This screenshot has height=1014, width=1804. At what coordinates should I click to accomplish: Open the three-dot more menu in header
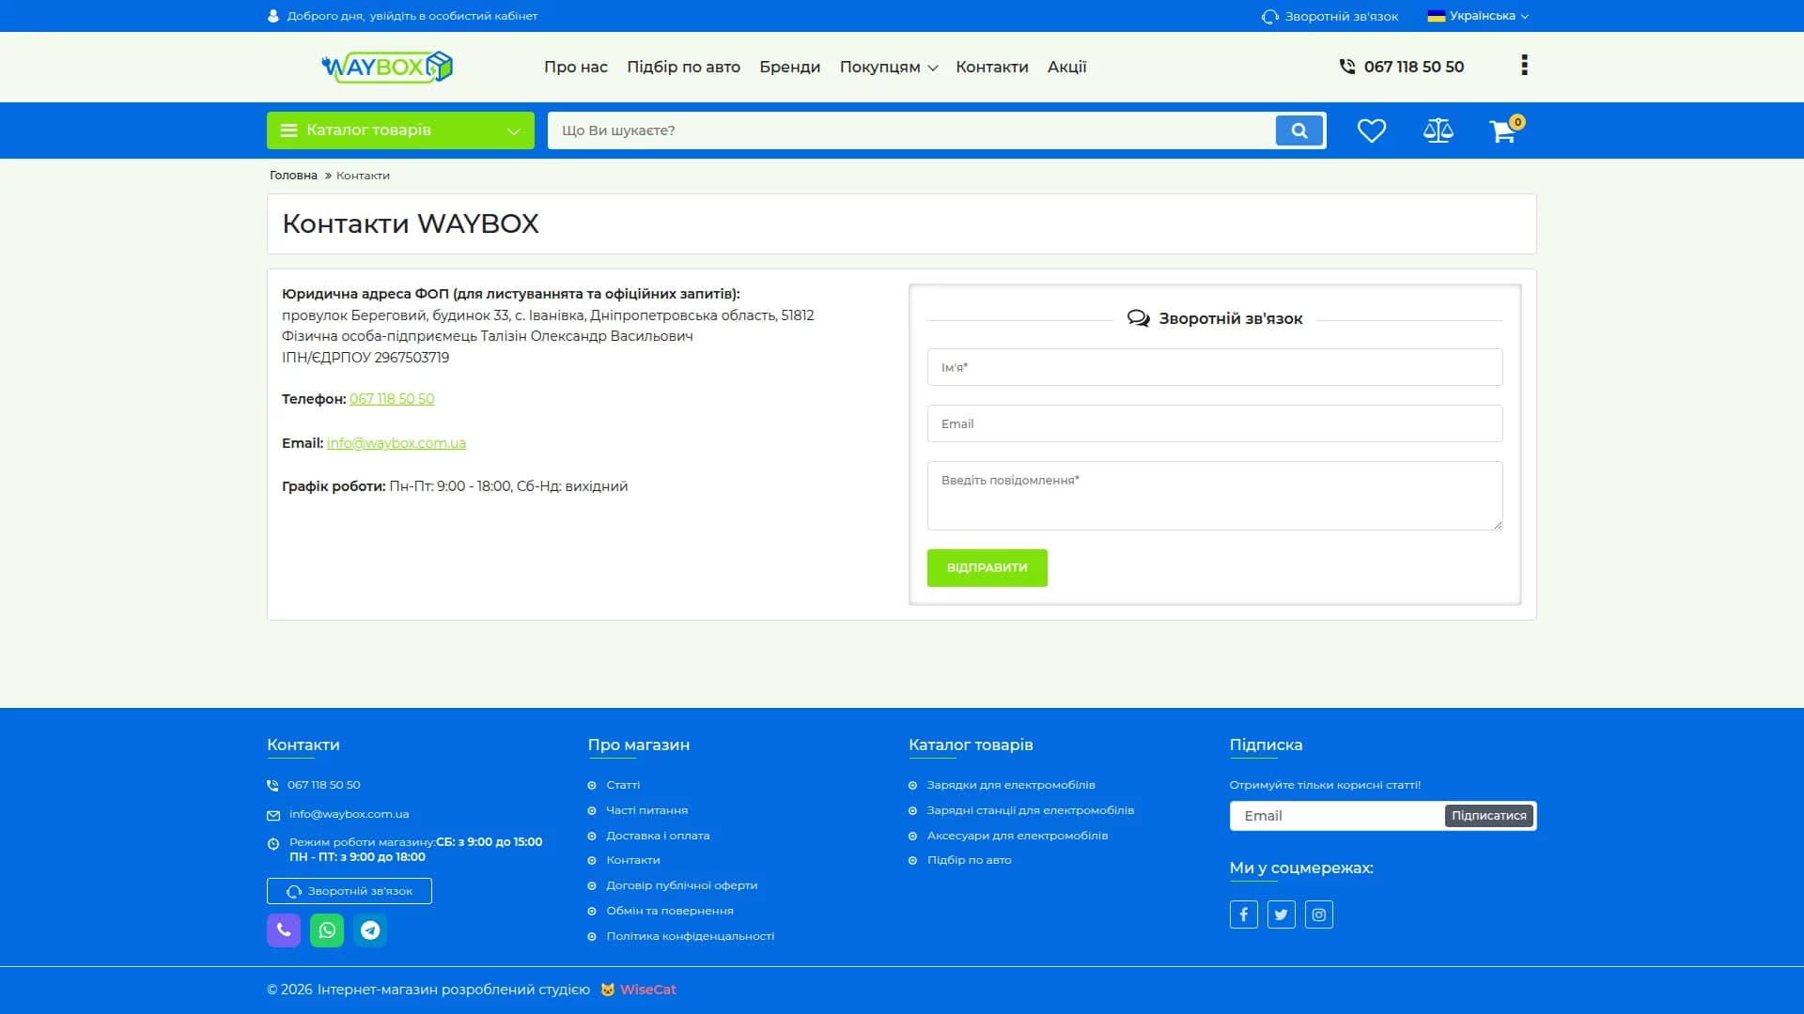tap(1524, 65)
